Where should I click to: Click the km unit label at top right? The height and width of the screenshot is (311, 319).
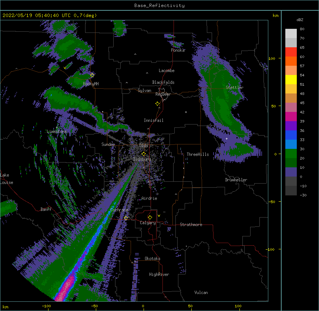tap(275, 16)
